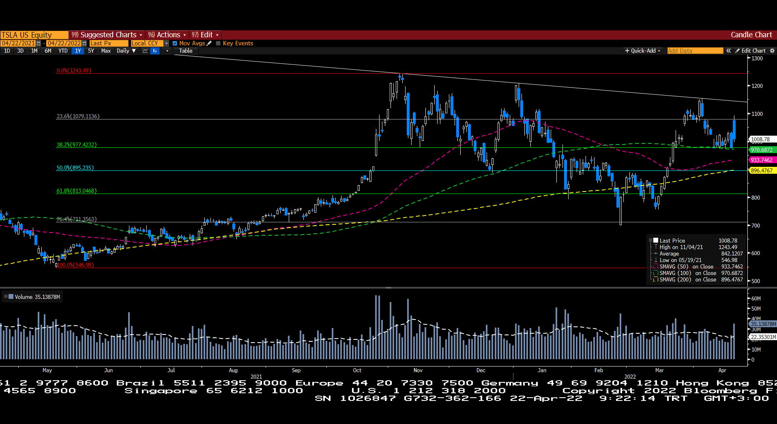Open start date calendar picker icon

pos(39,43)
